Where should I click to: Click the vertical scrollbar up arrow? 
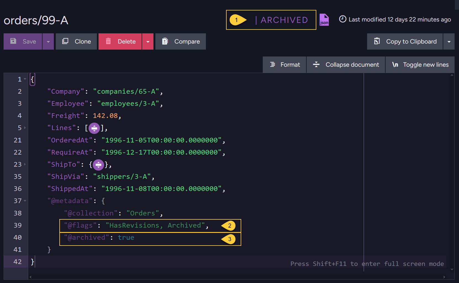452,75
